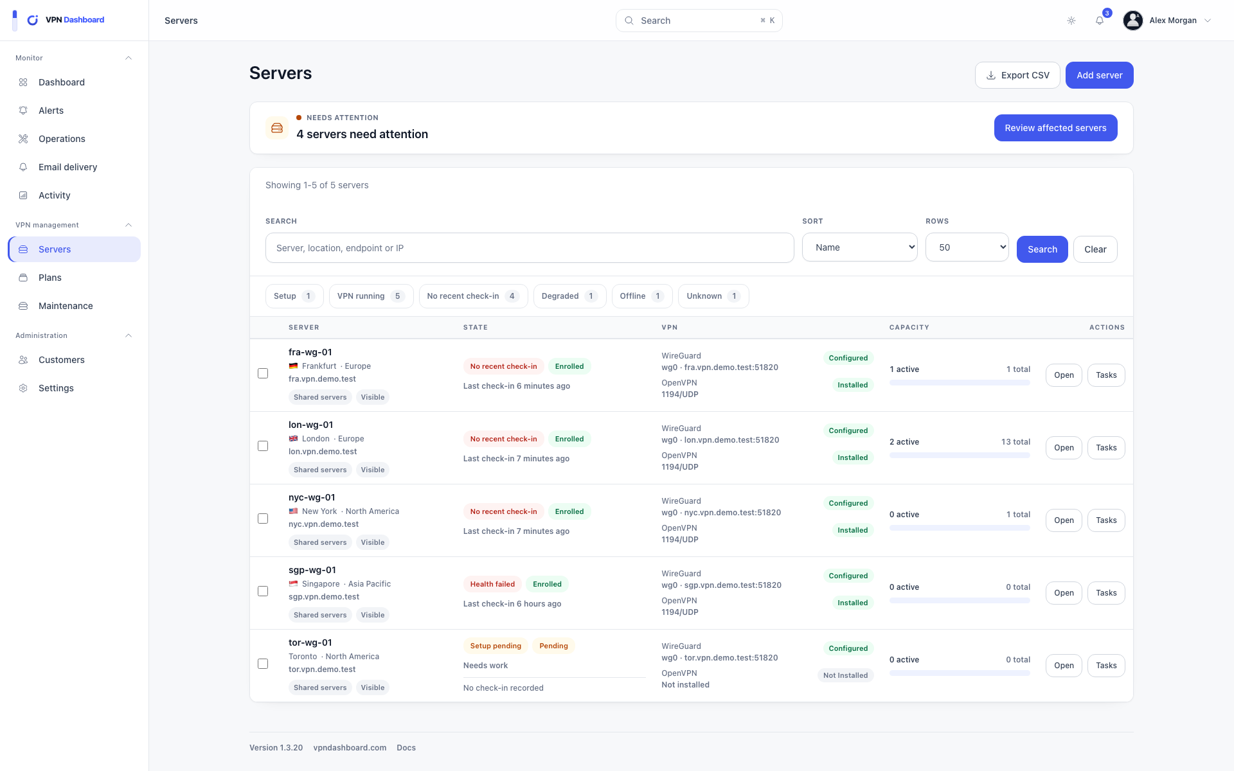Click the US flag beside New York

tap(293, 511)
